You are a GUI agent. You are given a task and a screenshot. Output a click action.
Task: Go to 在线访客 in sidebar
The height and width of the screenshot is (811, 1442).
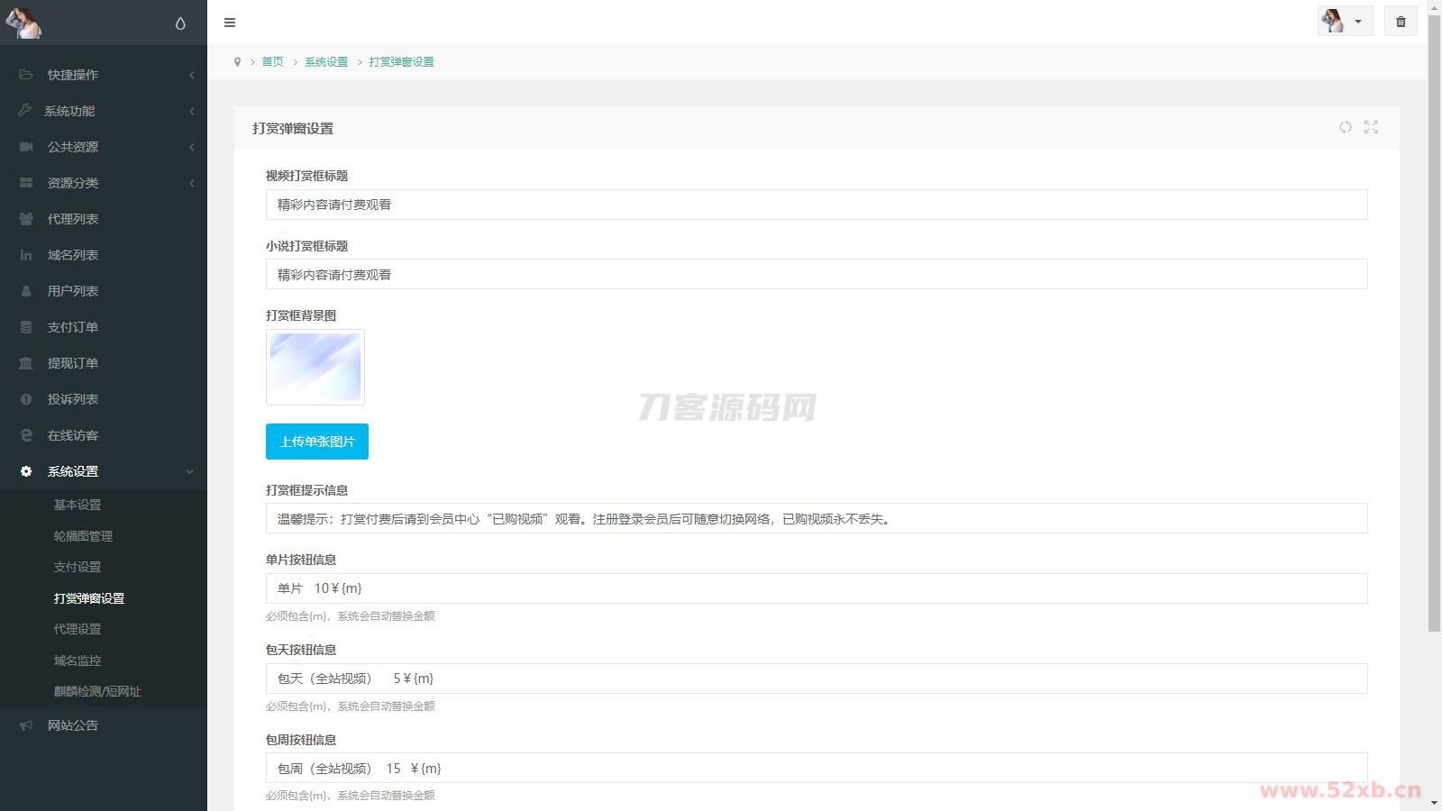tap(73, 435)
